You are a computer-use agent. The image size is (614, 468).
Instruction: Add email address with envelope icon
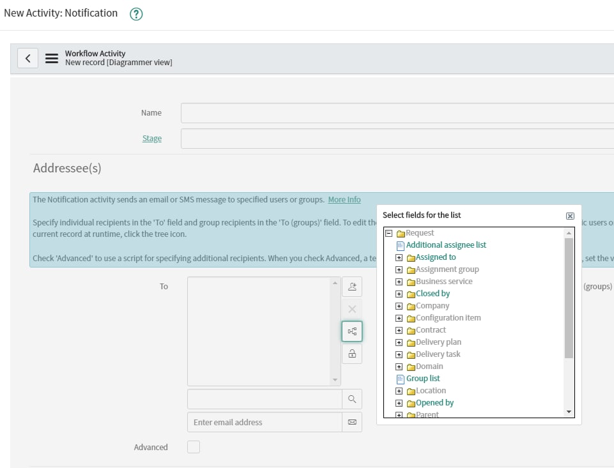[352, 422]
